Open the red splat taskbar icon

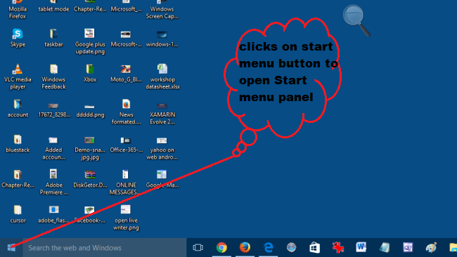tap(338, 248)
